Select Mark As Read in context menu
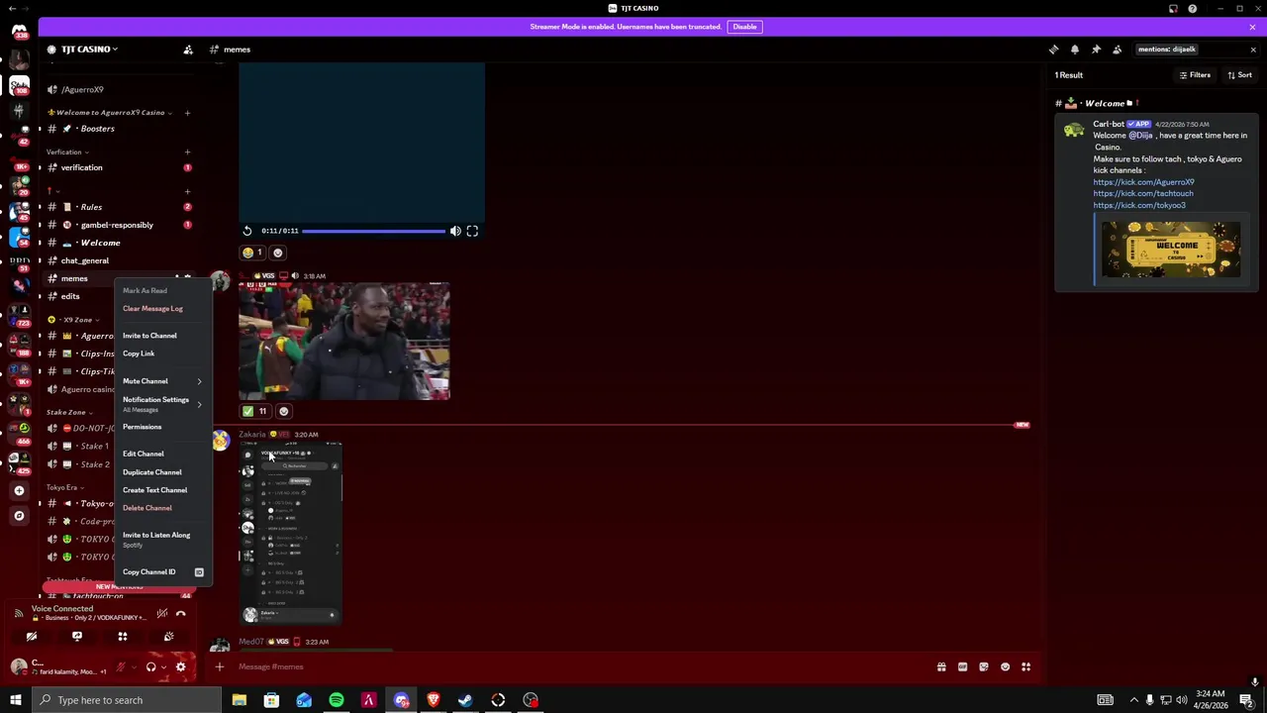The width and height of the screenshot is (1267, 713). pyautogui.click(x=145, y=290)
